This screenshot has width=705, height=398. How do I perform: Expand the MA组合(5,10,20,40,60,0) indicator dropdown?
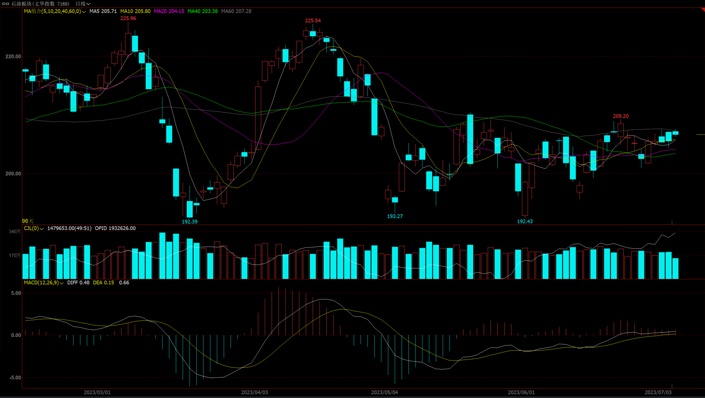[55, 12]
